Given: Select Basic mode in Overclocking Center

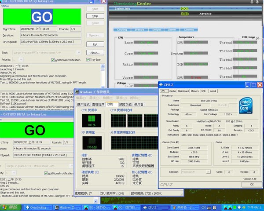Looking at the screenshot, I should point(185,14).
